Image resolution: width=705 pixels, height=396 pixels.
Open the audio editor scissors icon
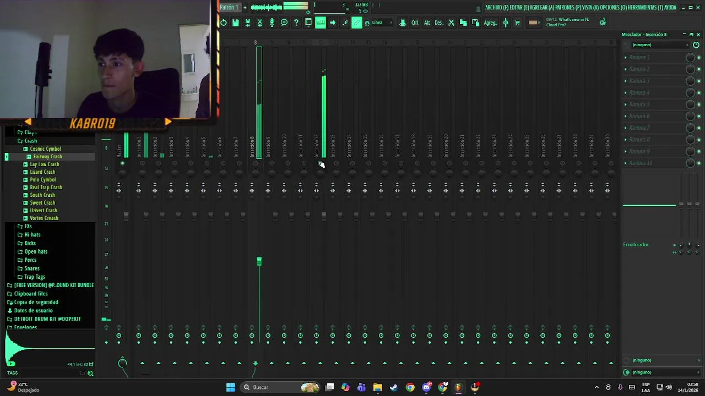[260, 23]
